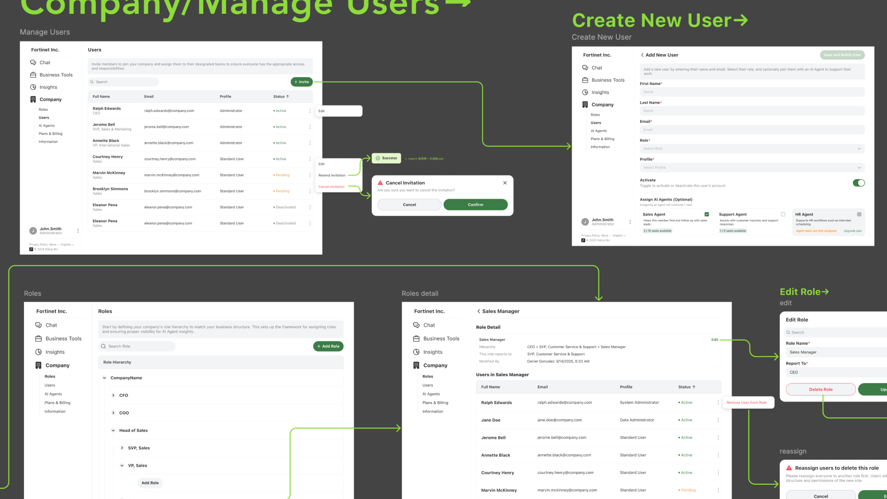Screen dimensions: 887x499
Task: Open Chat icon in Roles detail sidebar
Action: coord(416,325)
